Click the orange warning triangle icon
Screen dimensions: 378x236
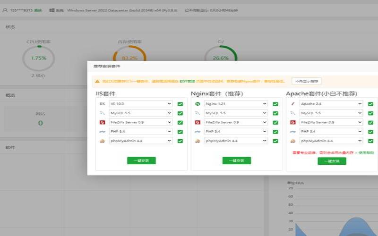97,81
